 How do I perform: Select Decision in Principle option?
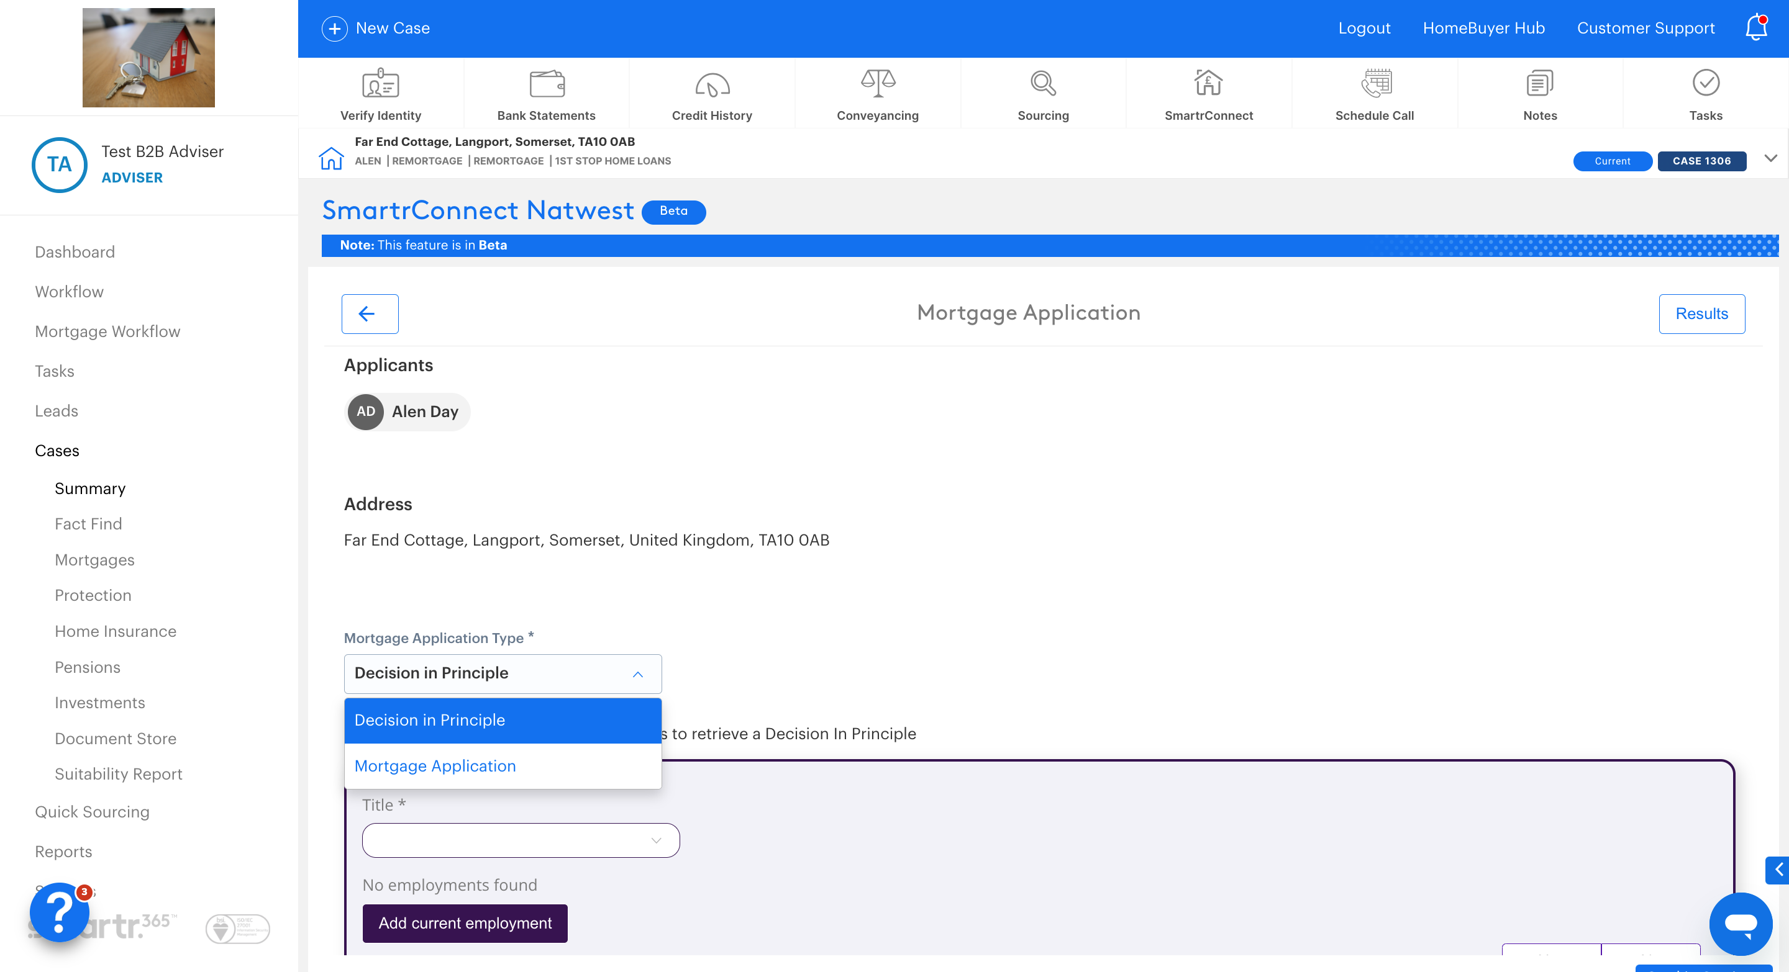[503, 720]
